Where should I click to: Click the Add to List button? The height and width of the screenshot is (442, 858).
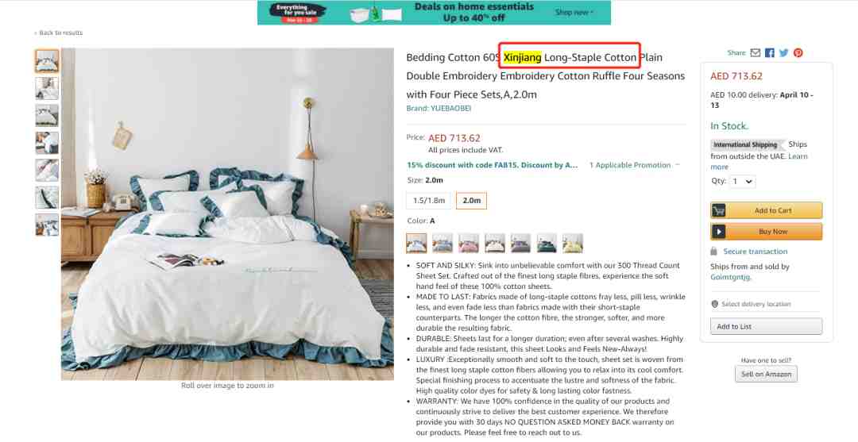(766, 326)
